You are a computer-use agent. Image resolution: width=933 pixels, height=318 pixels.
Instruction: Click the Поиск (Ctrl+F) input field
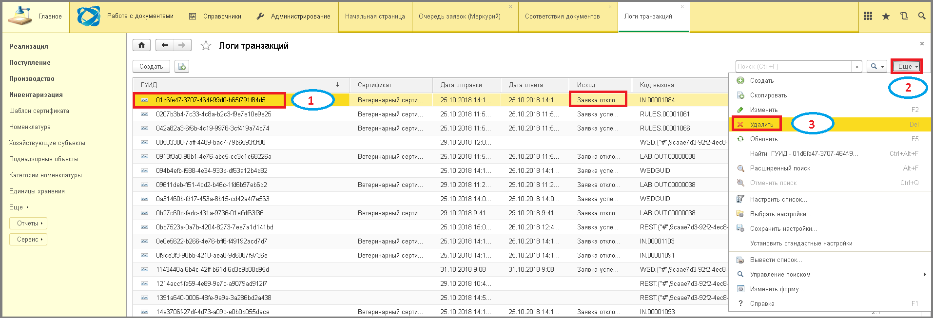point(794,67)
